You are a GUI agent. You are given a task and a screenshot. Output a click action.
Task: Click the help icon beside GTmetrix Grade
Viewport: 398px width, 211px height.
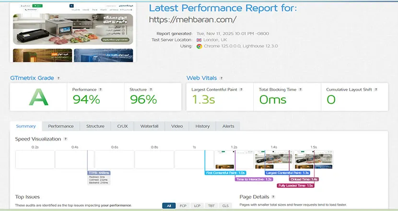59,78
